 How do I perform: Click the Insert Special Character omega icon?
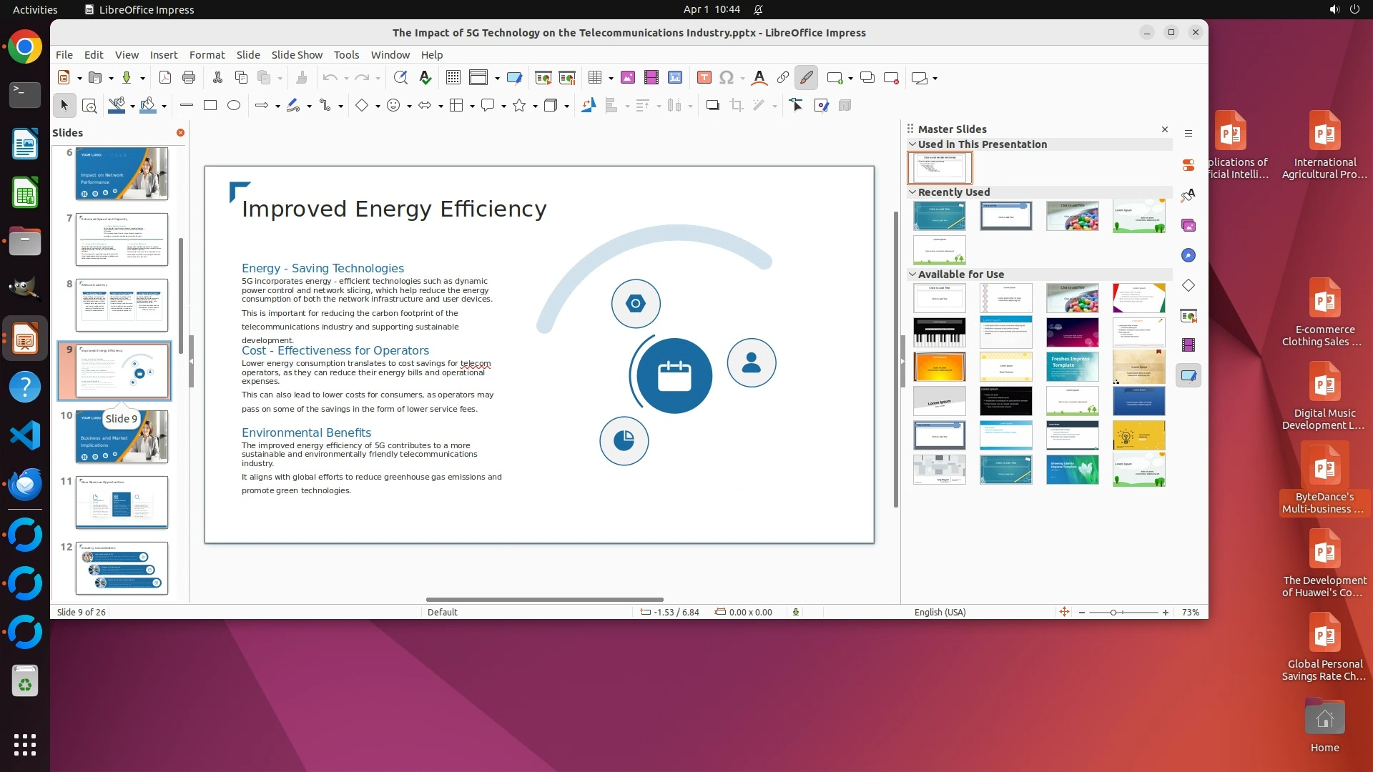(727, 78)
